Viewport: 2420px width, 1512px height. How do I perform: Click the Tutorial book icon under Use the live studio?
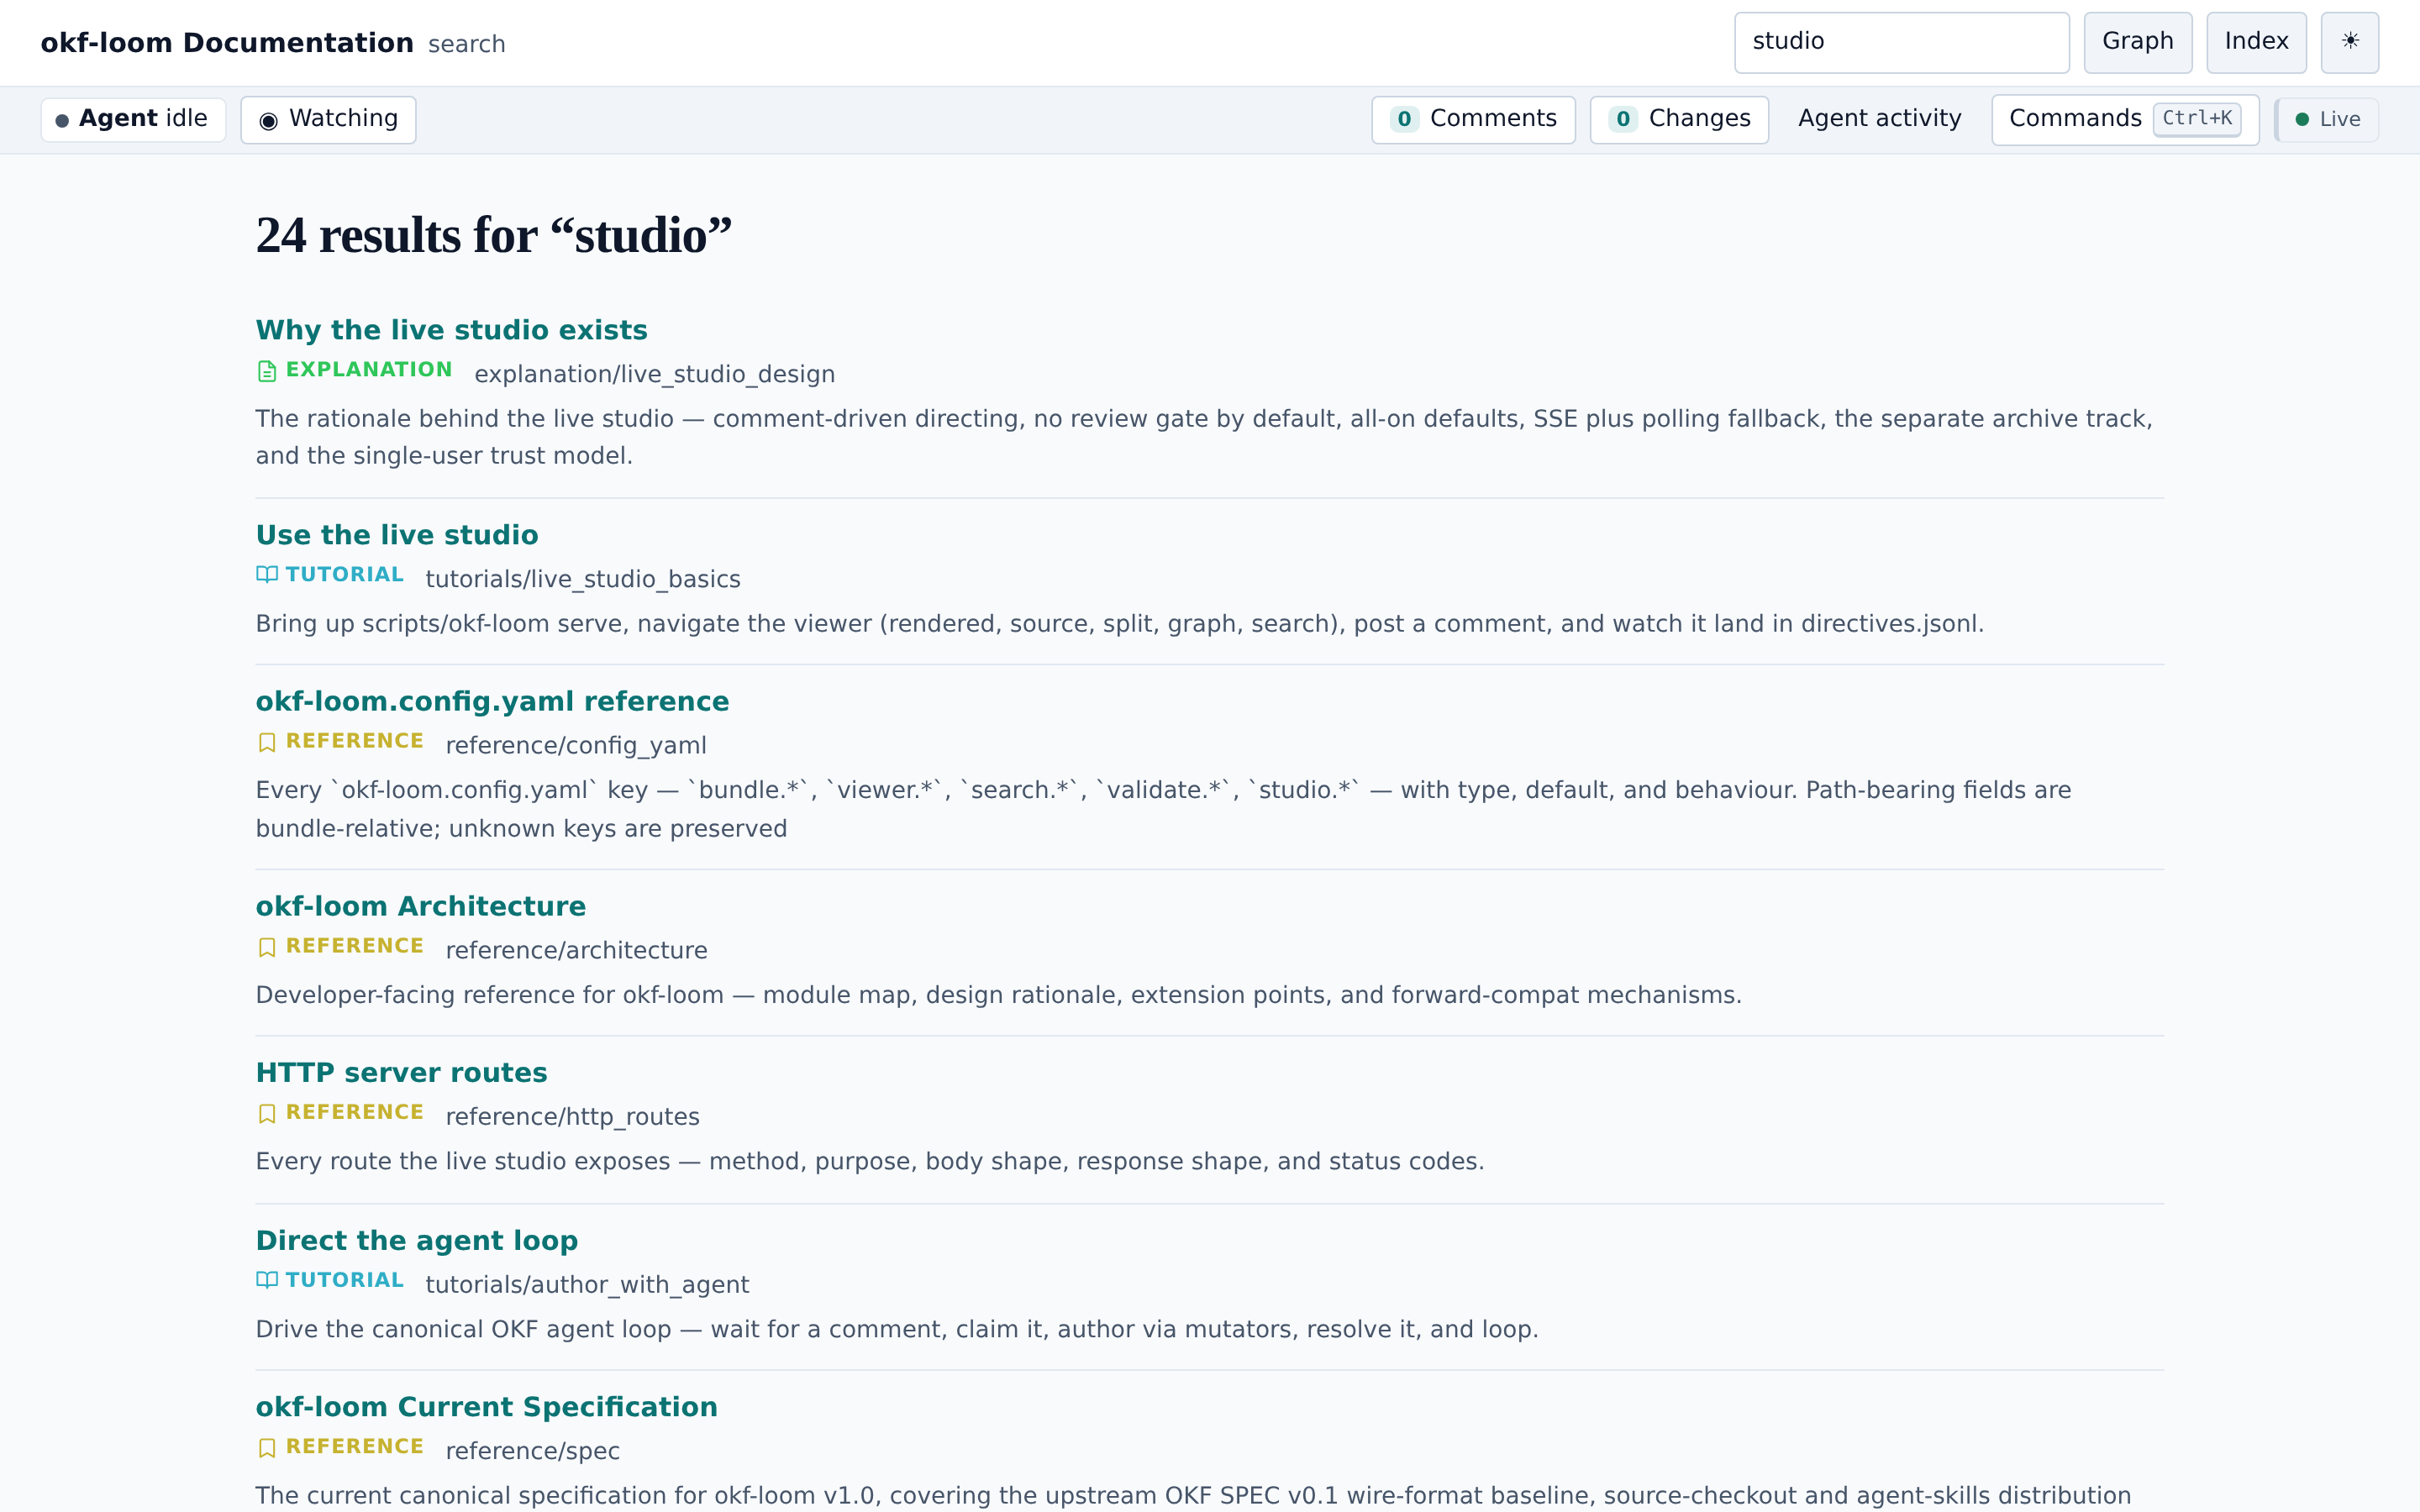(266, 574)
